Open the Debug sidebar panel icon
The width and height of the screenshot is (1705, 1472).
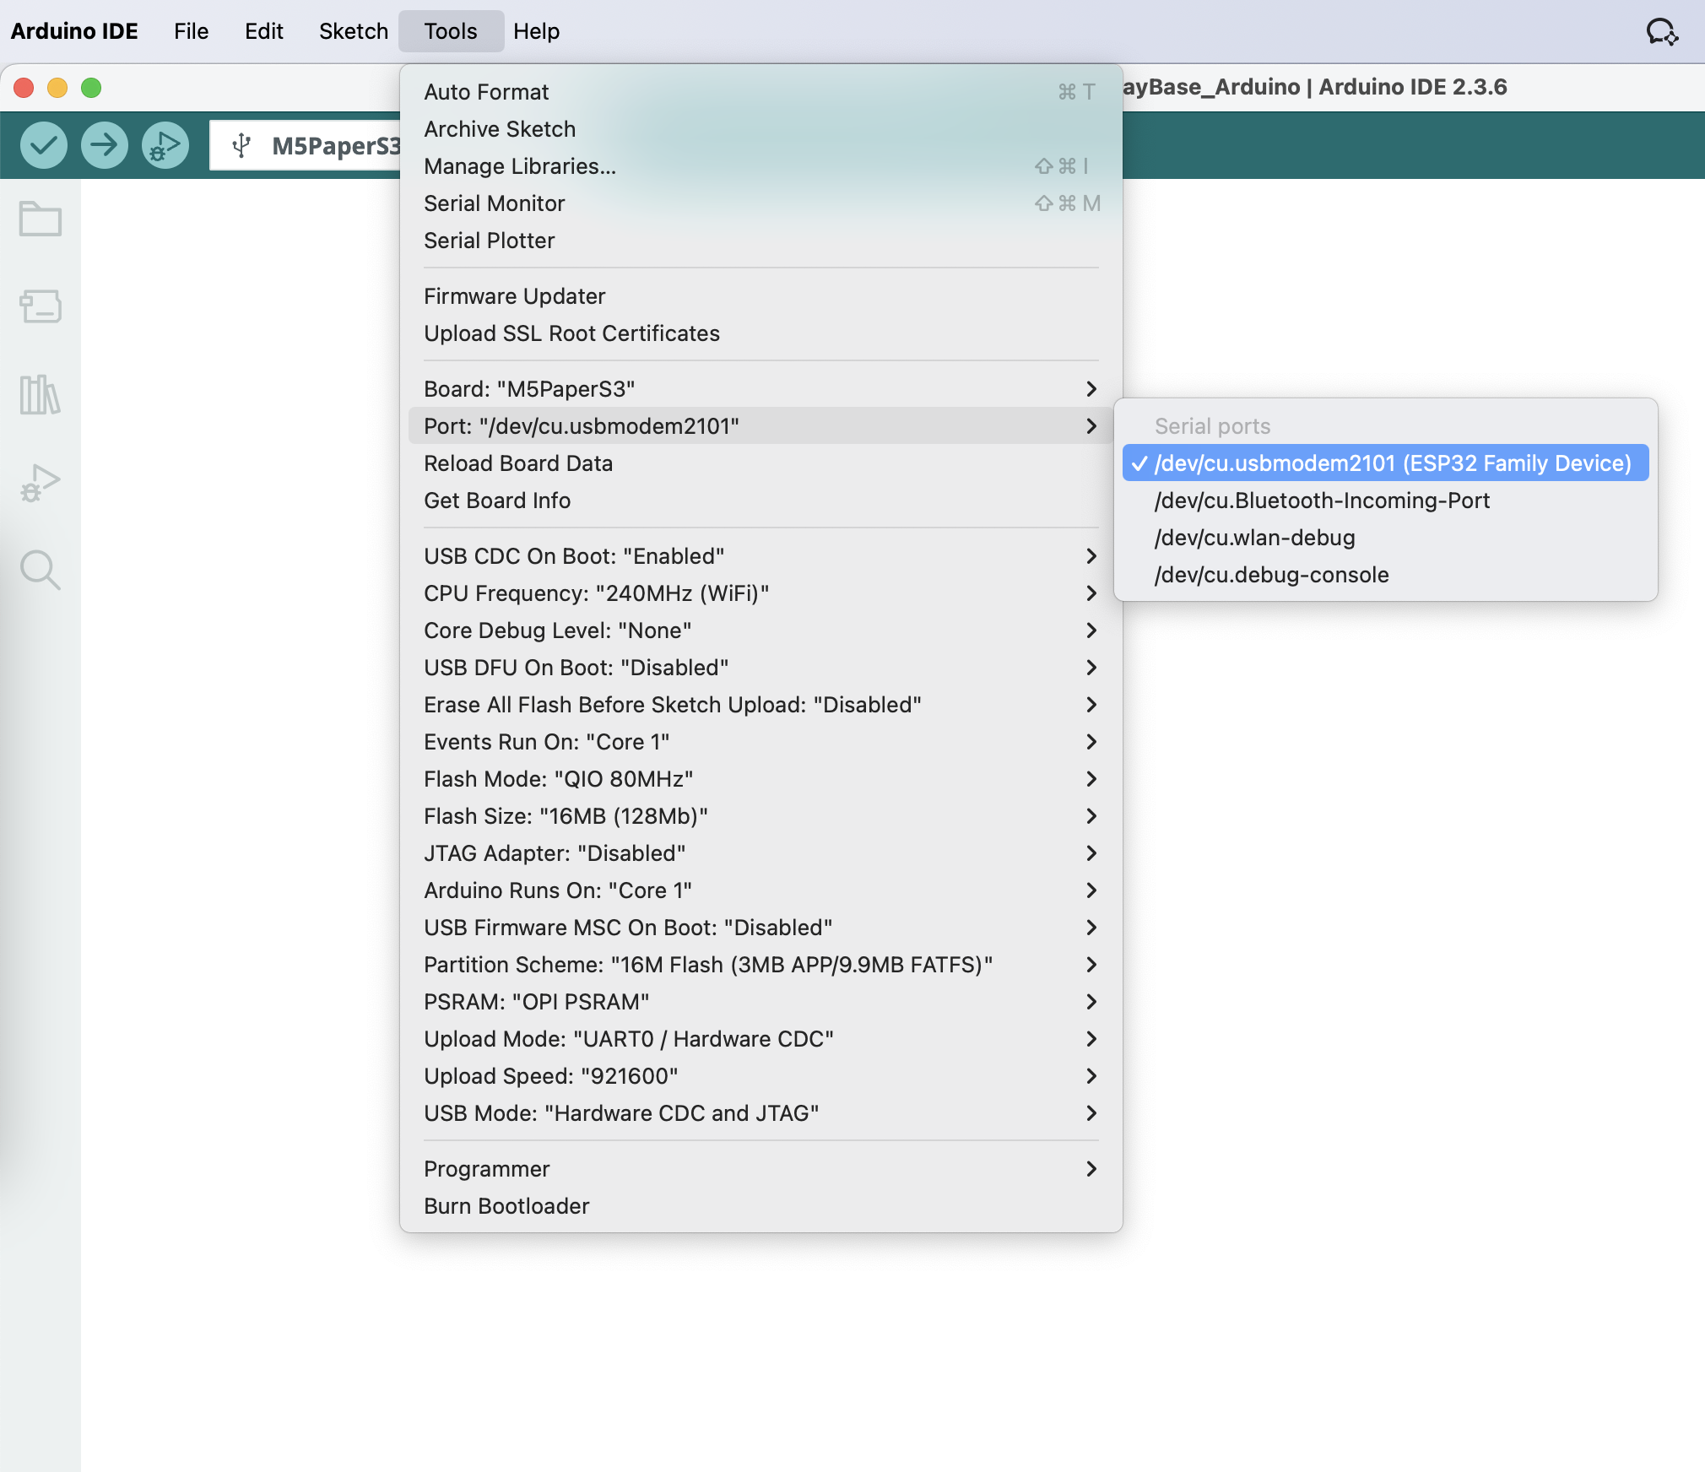[x=41, y=482]
